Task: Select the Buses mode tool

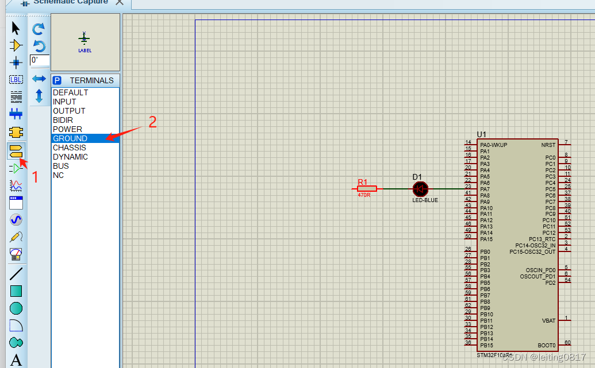Action: coord(16,113)
